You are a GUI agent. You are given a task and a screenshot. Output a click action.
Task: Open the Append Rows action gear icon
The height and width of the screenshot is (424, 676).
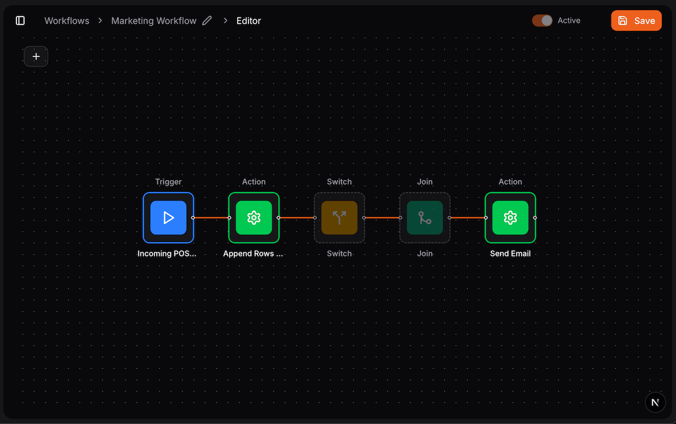tap(254, 218)
